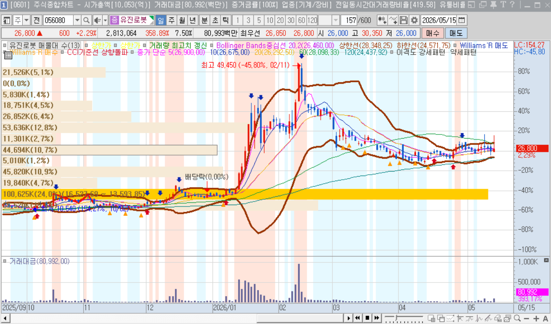The height and width of the screenshot is (324, 551).
Task: Click the A text icon at bottom right
Action: pos(545,319)
